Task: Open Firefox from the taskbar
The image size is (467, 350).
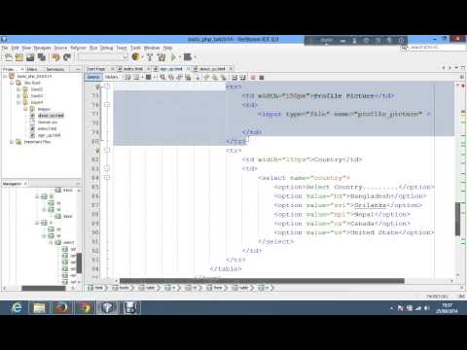Action: coord(61,307)
